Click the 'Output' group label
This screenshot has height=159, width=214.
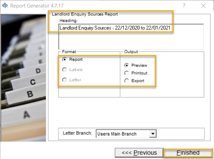pos(131,52)
